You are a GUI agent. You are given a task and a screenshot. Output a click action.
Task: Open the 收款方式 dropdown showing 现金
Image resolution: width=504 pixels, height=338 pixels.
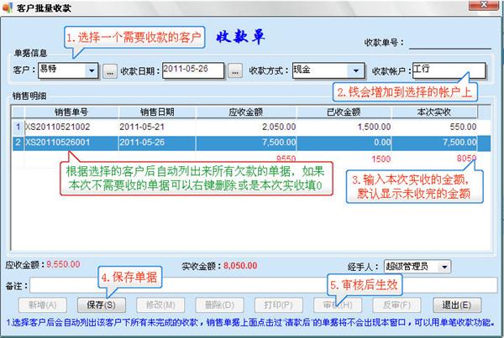pos(356,70)
